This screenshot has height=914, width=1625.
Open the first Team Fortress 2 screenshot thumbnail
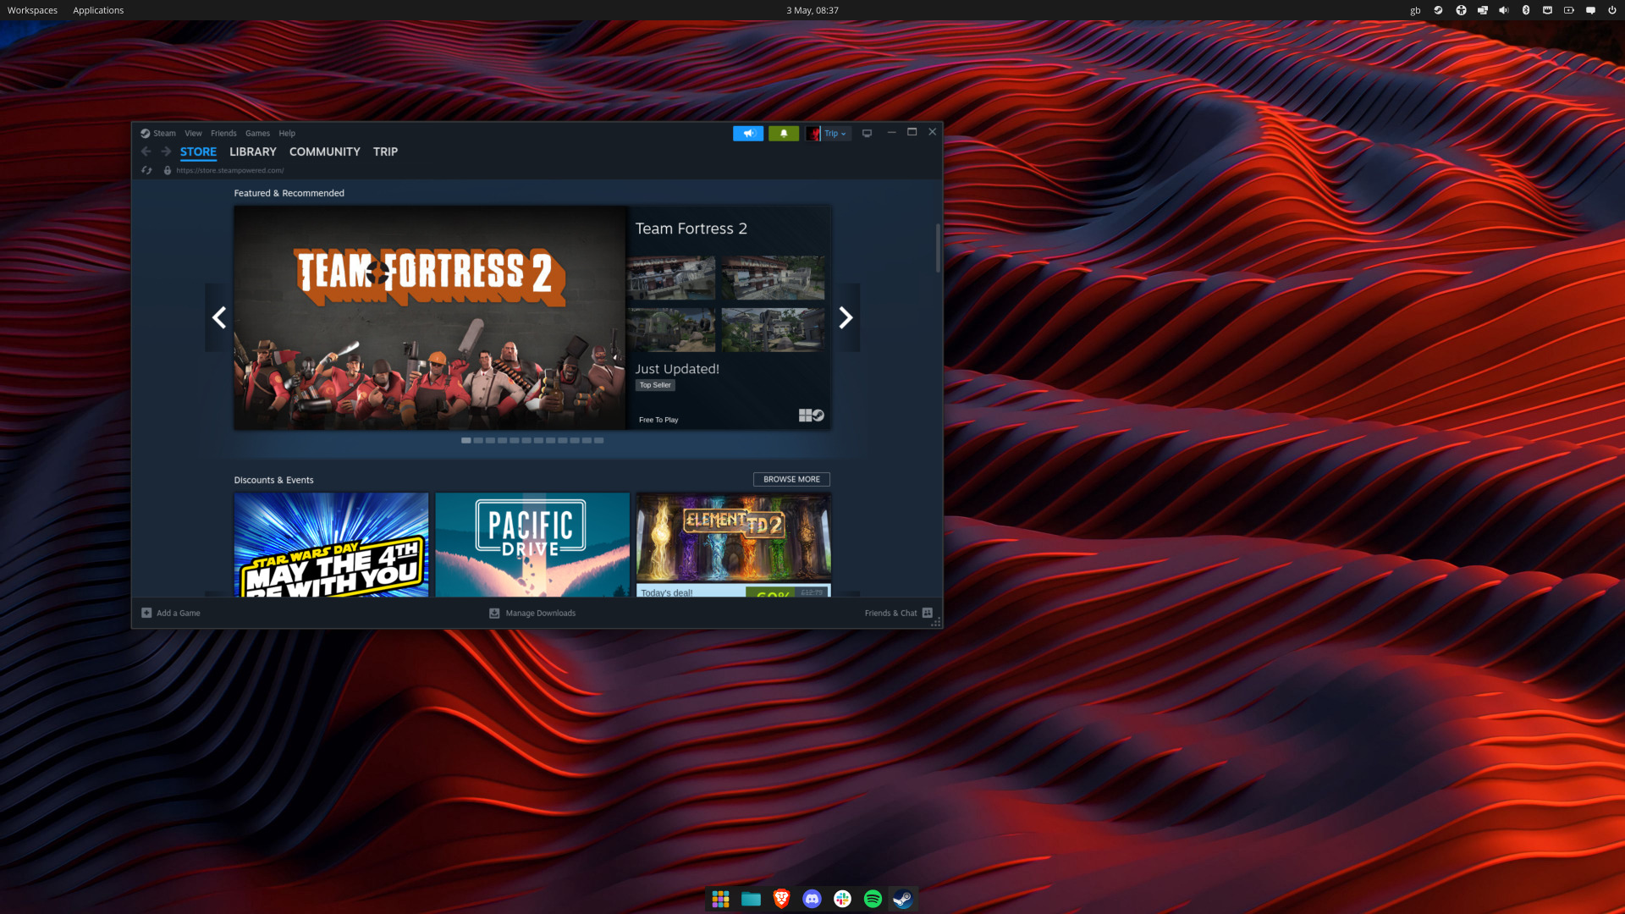click(671, 278)
